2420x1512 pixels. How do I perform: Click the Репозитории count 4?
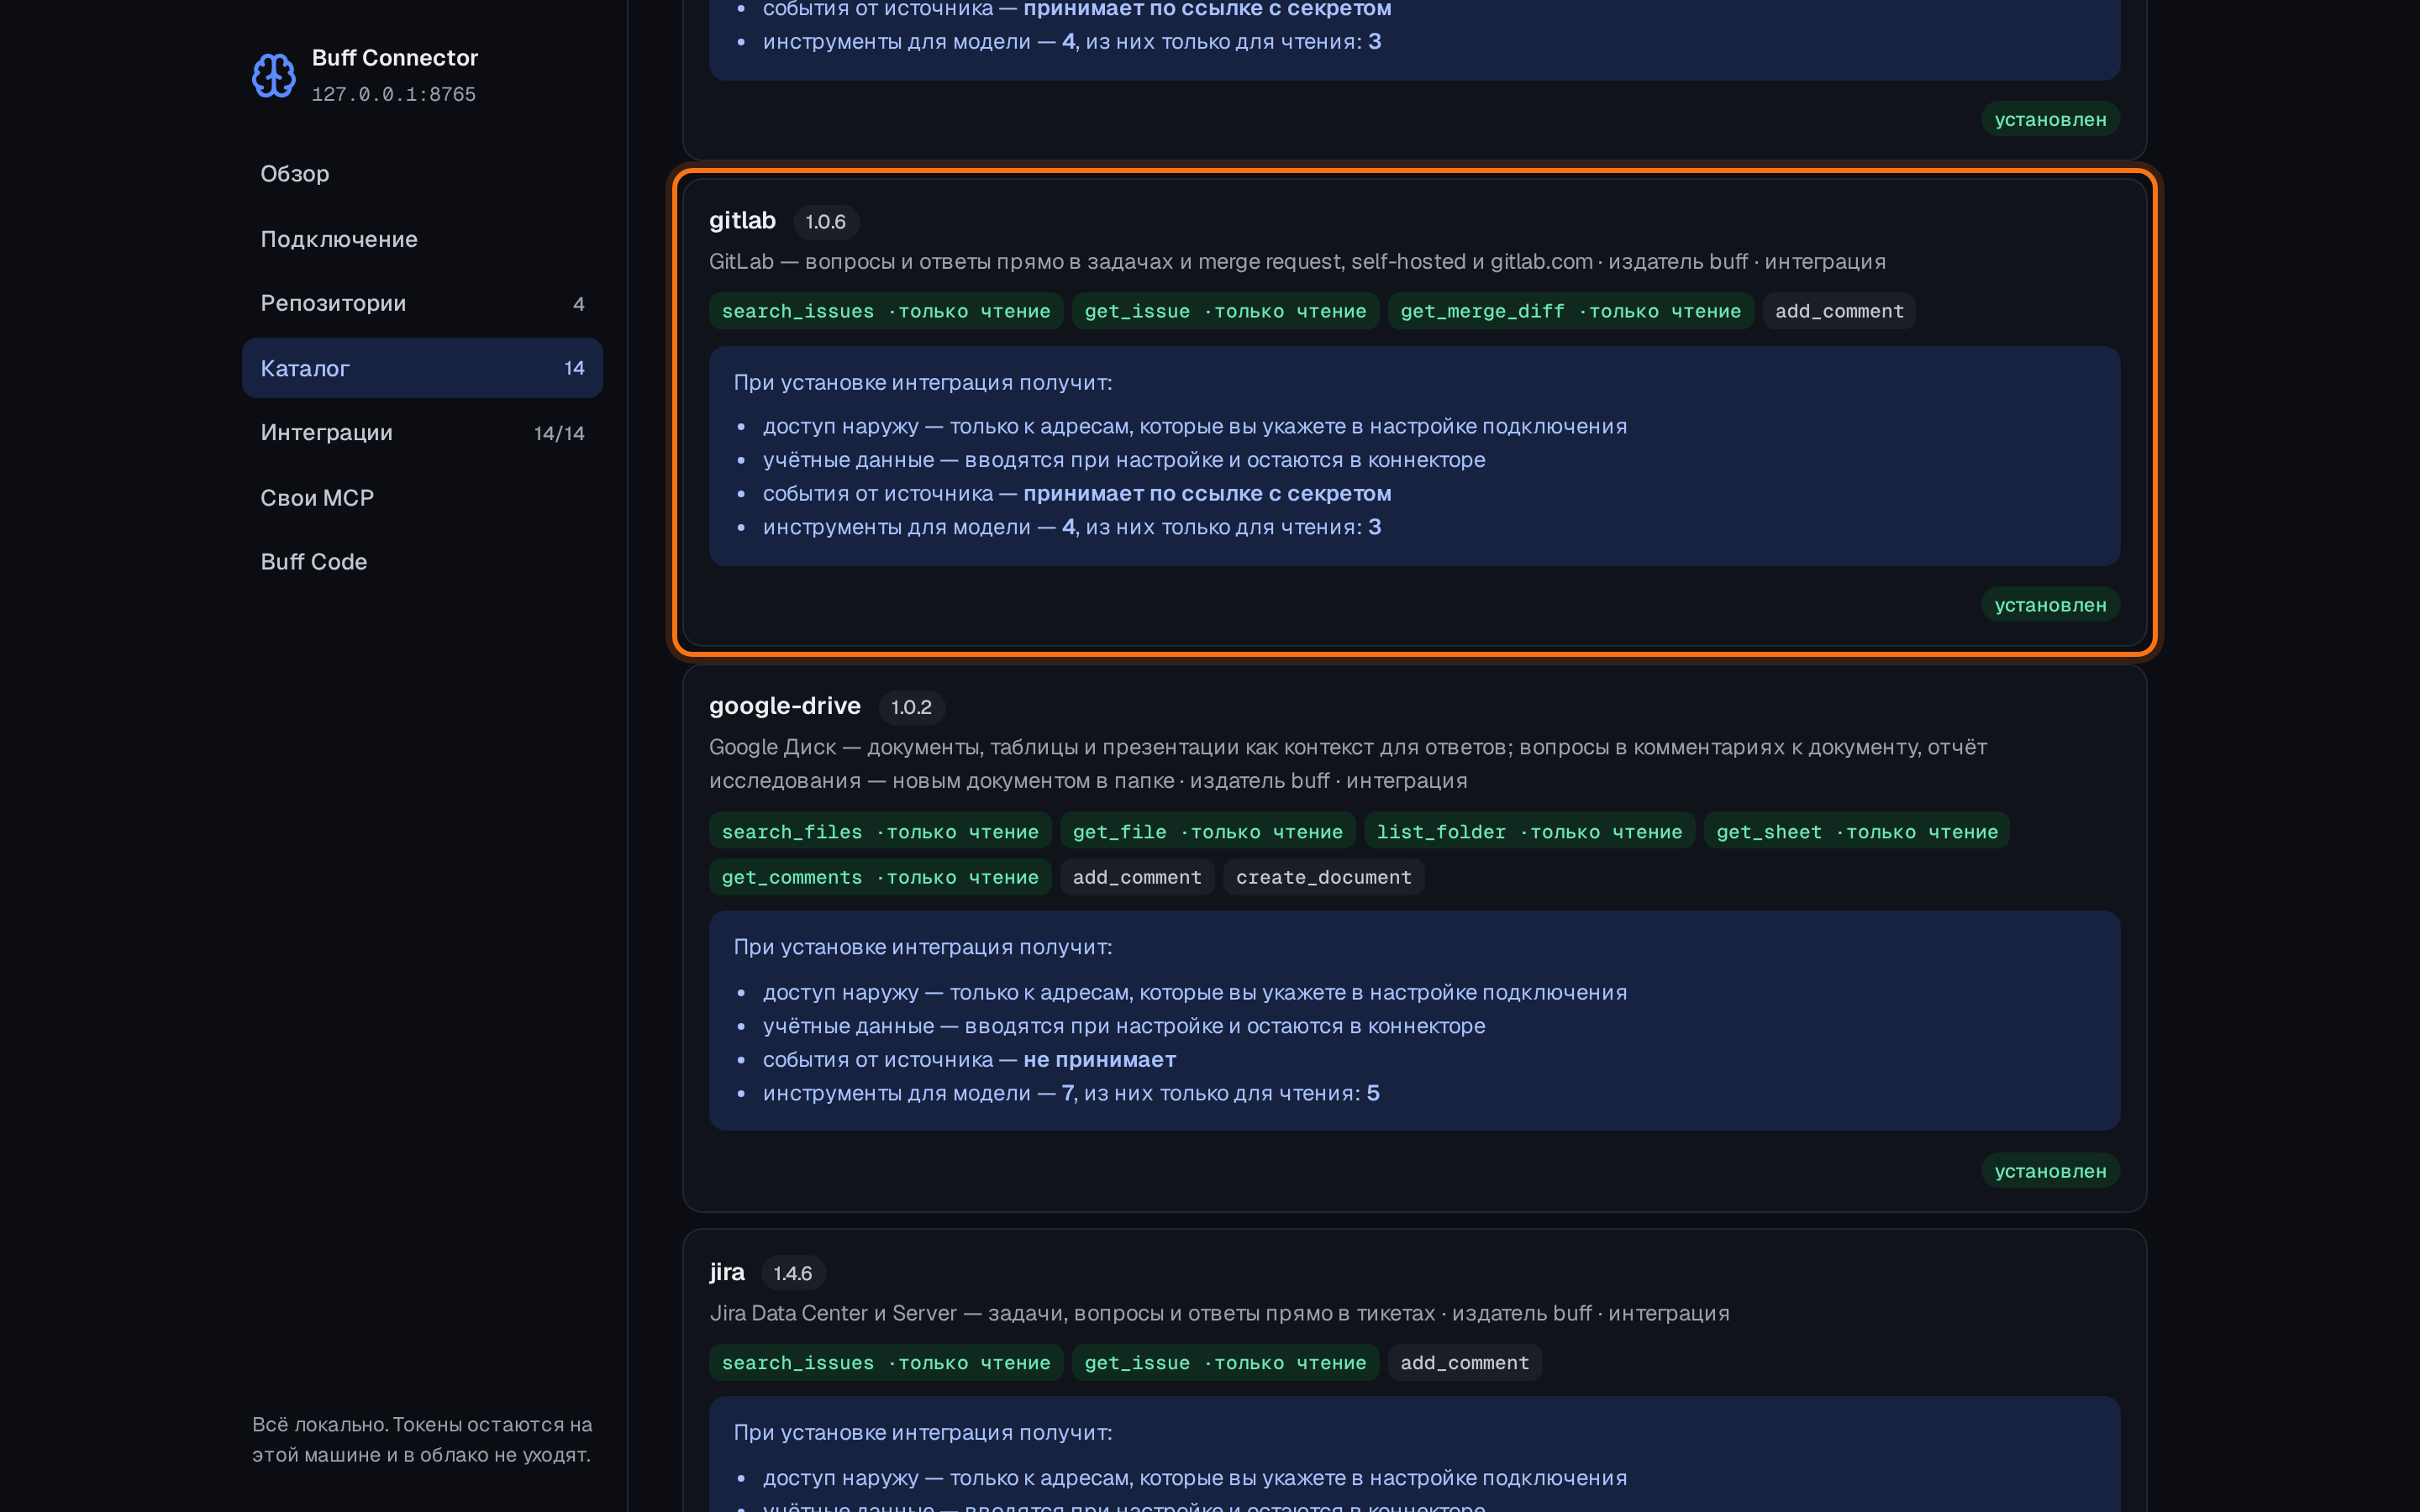(578, 304)
